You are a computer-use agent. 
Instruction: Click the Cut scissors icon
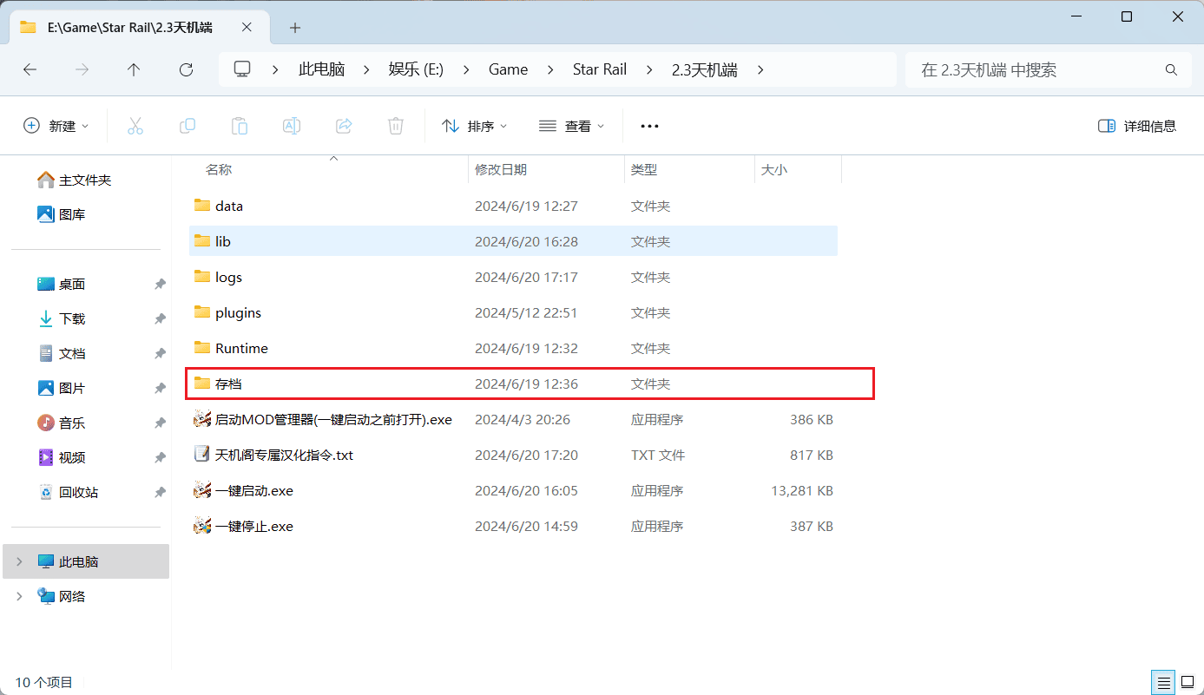click(x=135, y=126)
